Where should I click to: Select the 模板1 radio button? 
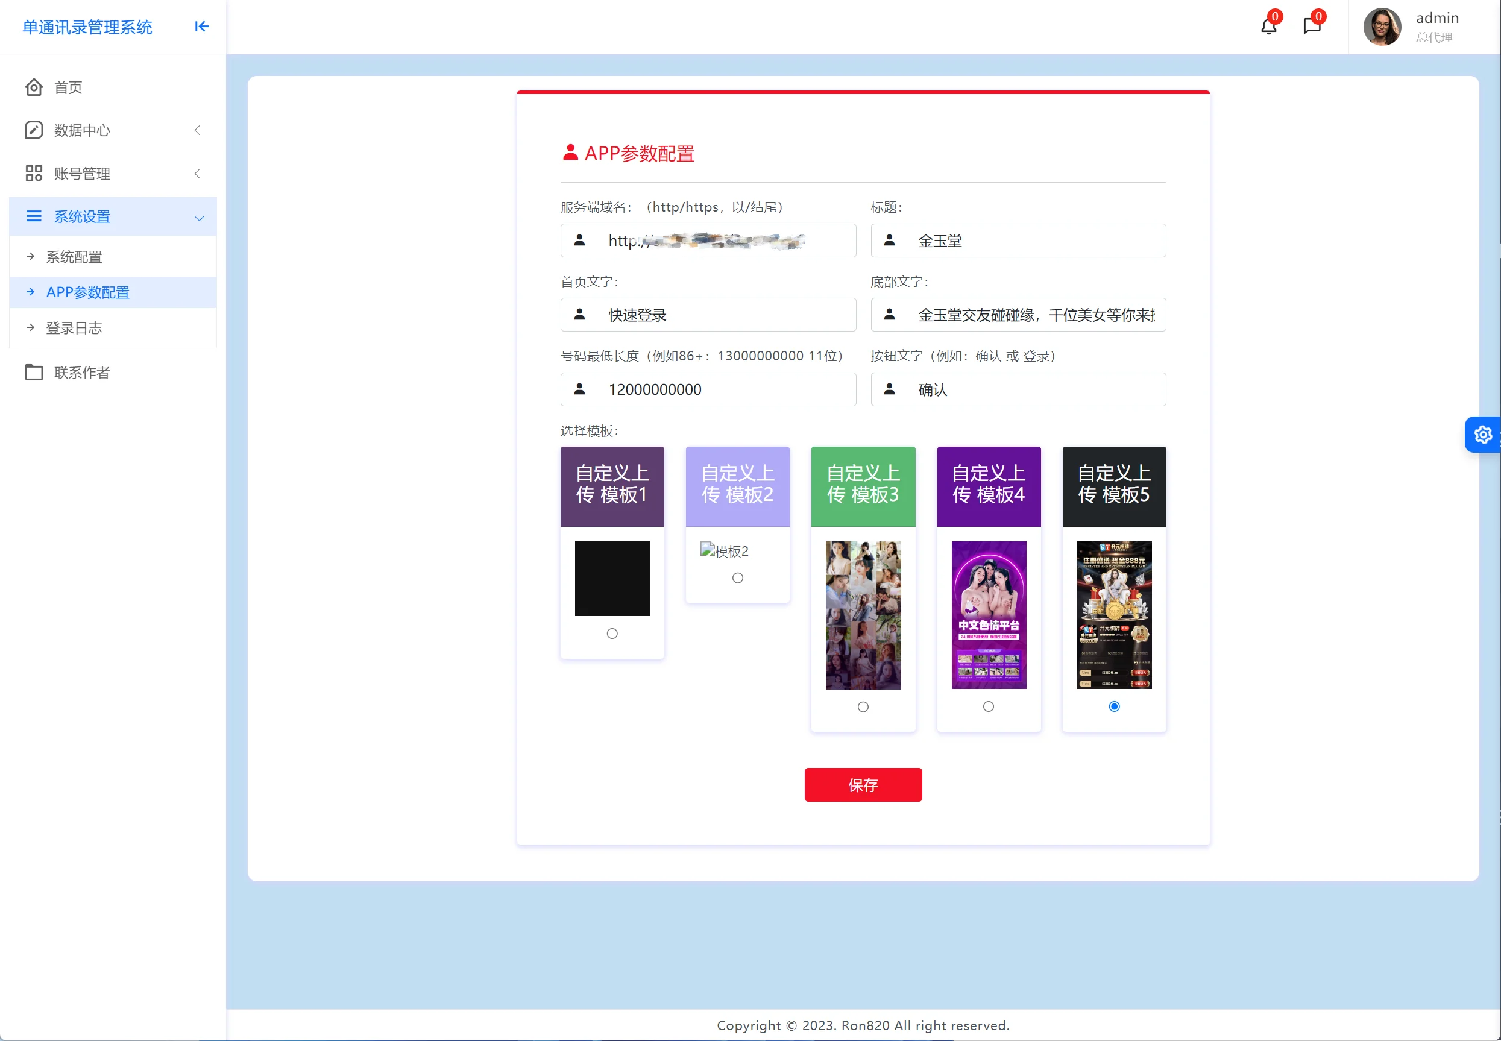coord(612,634)
